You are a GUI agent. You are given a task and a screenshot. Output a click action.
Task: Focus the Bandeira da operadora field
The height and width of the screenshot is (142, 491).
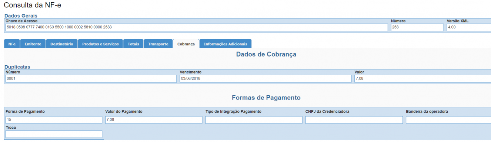[448, 120]
